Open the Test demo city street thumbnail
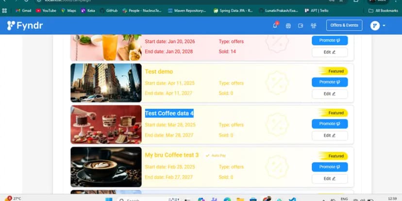The image size is (402, 201). (106, 83)
